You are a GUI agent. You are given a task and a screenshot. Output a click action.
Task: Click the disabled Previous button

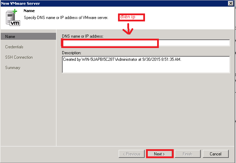tap(131, 154)
